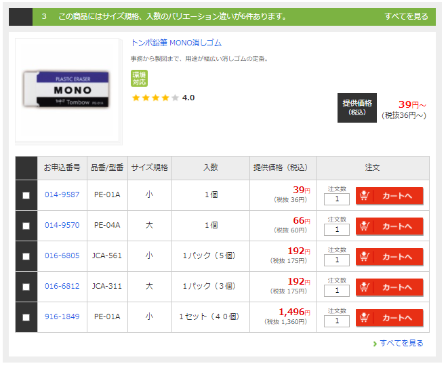Click the 環境対応 green badge icon

point(139,79)
